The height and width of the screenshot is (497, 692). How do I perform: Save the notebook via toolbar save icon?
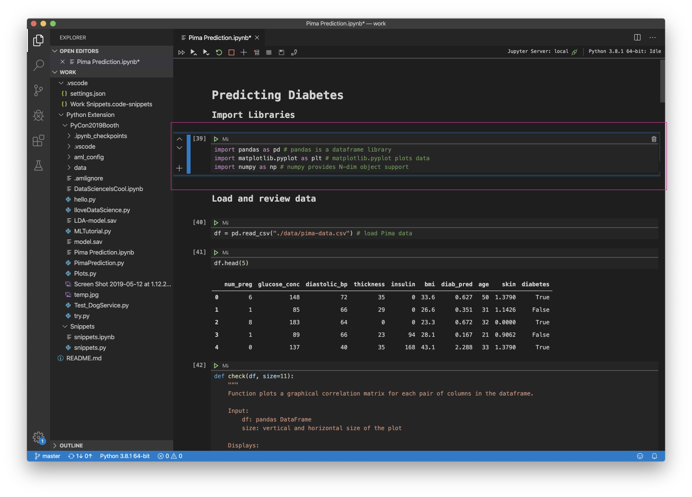pyautogui.click(x=282, y=52)
